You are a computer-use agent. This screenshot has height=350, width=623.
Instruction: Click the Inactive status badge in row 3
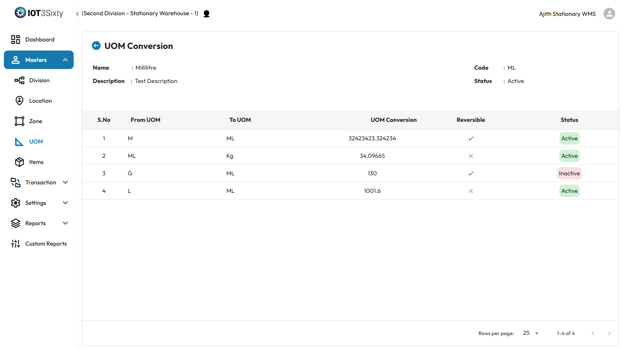(569, 173)
